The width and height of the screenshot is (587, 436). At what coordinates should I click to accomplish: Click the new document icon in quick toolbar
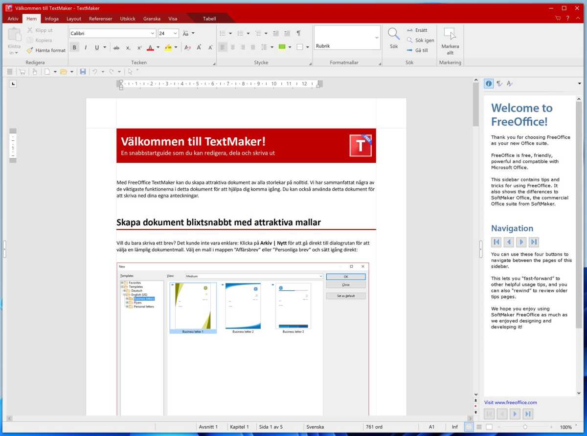[47, 71]
